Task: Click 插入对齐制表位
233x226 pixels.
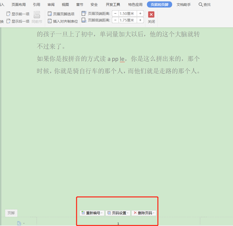Action: click(x=63, y=21)
